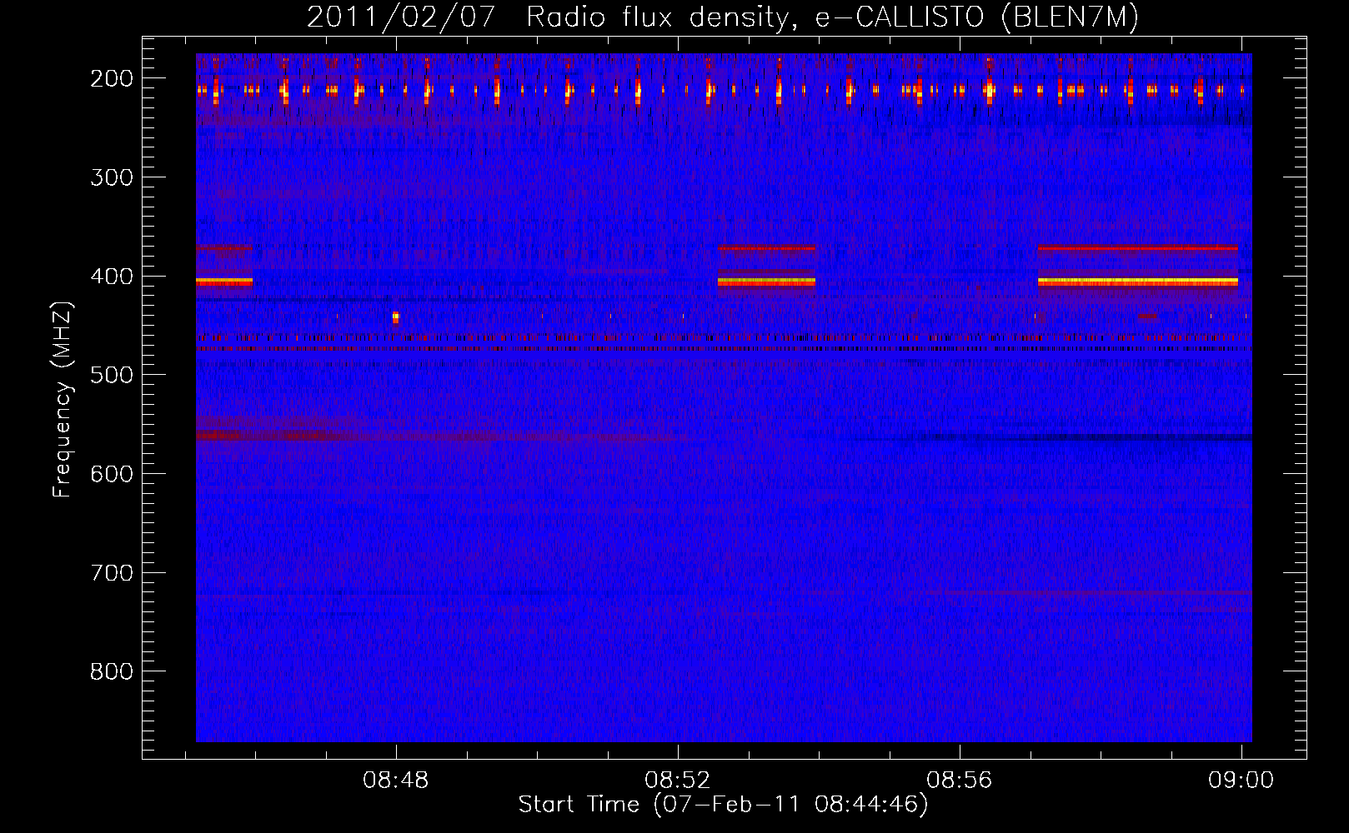The height and width of the screenshot is (833, 1349).
Task: Click the bright 400 MHz band near 08:57–09:00
Action: click(1138, 282)
